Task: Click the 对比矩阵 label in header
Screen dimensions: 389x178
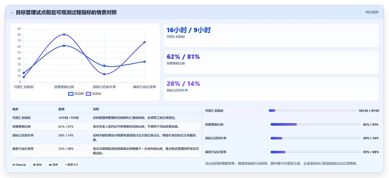Action: coord(372,12)
